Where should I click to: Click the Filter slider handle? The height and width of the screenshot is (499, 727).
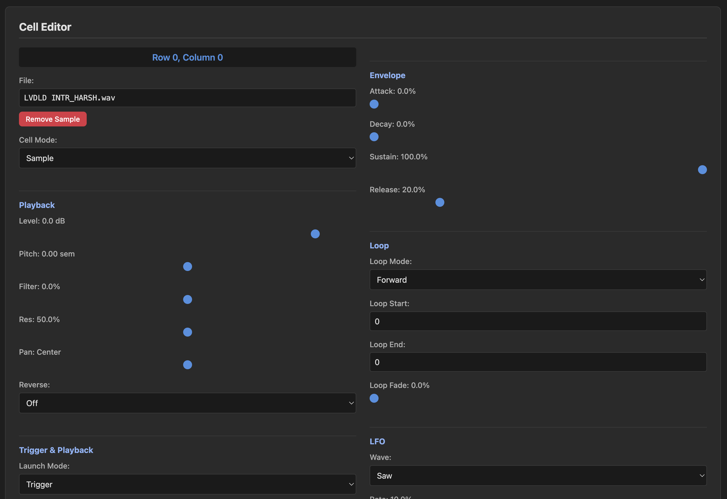pos(187,299)
